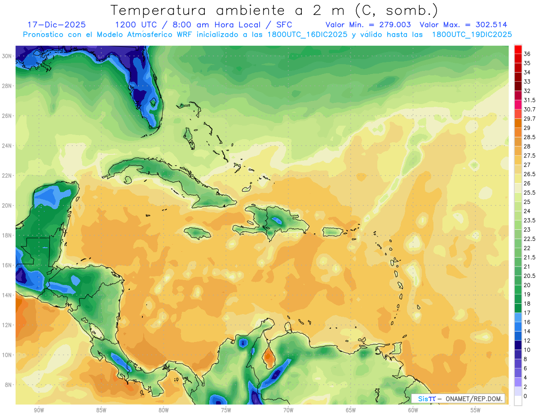This screenshot has height=416, width=539.
Task: Click the 90W longitude label
Action: tap(39, 411)
